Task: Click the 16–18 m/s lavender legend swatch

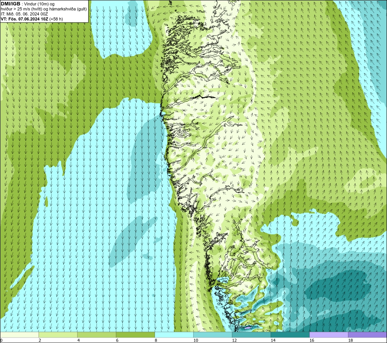Action: (x=329, y=334)
